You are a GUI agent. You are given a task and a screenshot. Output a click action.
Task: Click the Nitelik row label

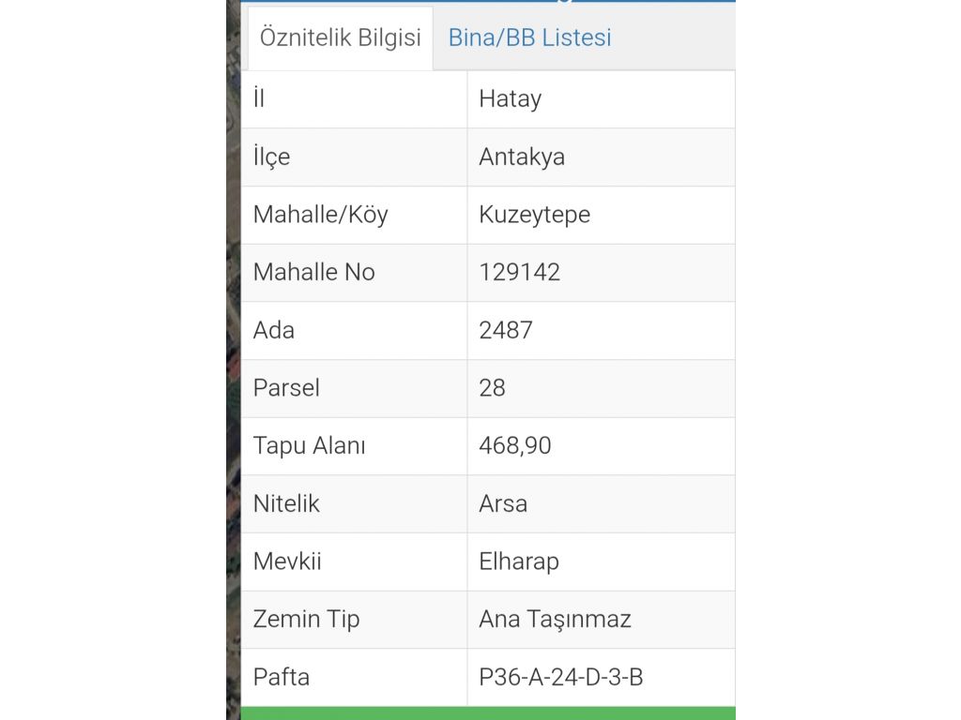coord(286,503)
